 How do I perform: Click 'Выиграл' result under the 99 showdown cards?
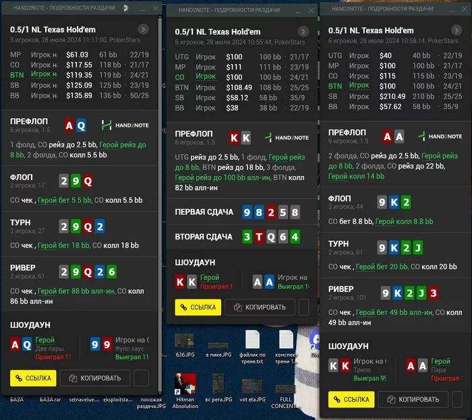tap(132, 357)
